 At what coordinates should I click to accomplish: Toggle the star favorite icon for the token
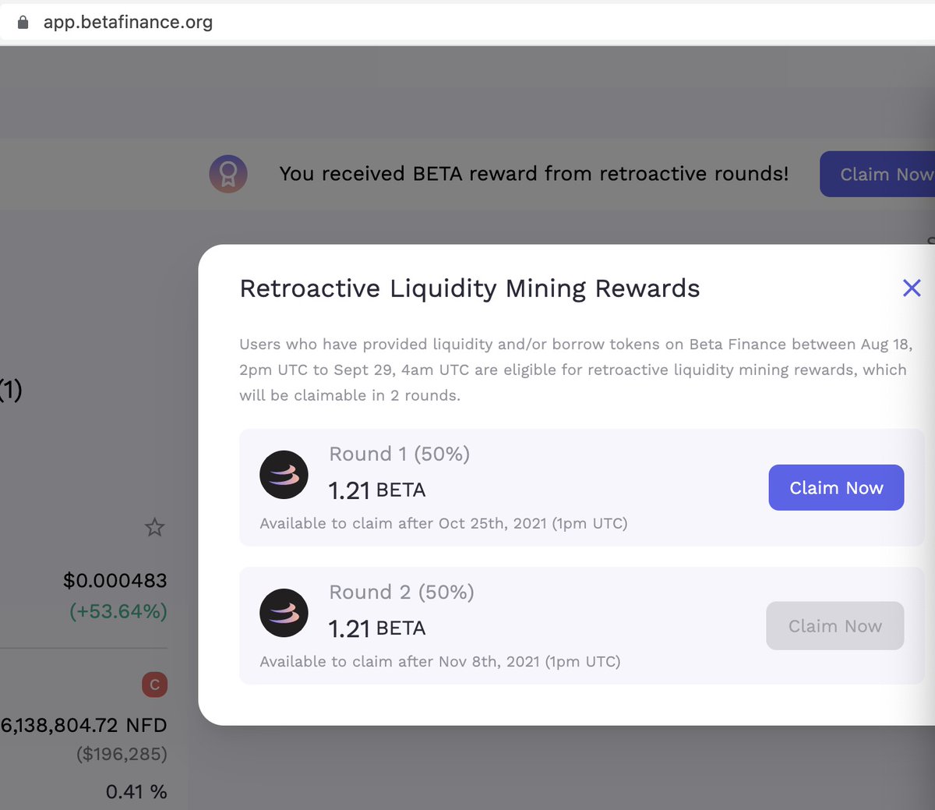pos(154,528)
